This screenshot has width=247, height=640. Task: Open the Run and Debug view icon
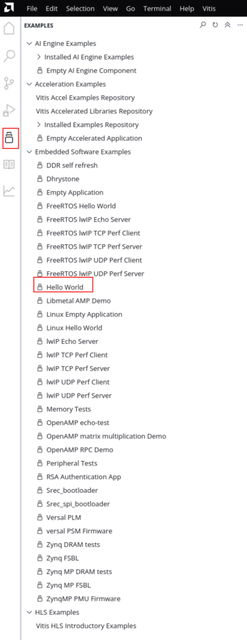9,110
